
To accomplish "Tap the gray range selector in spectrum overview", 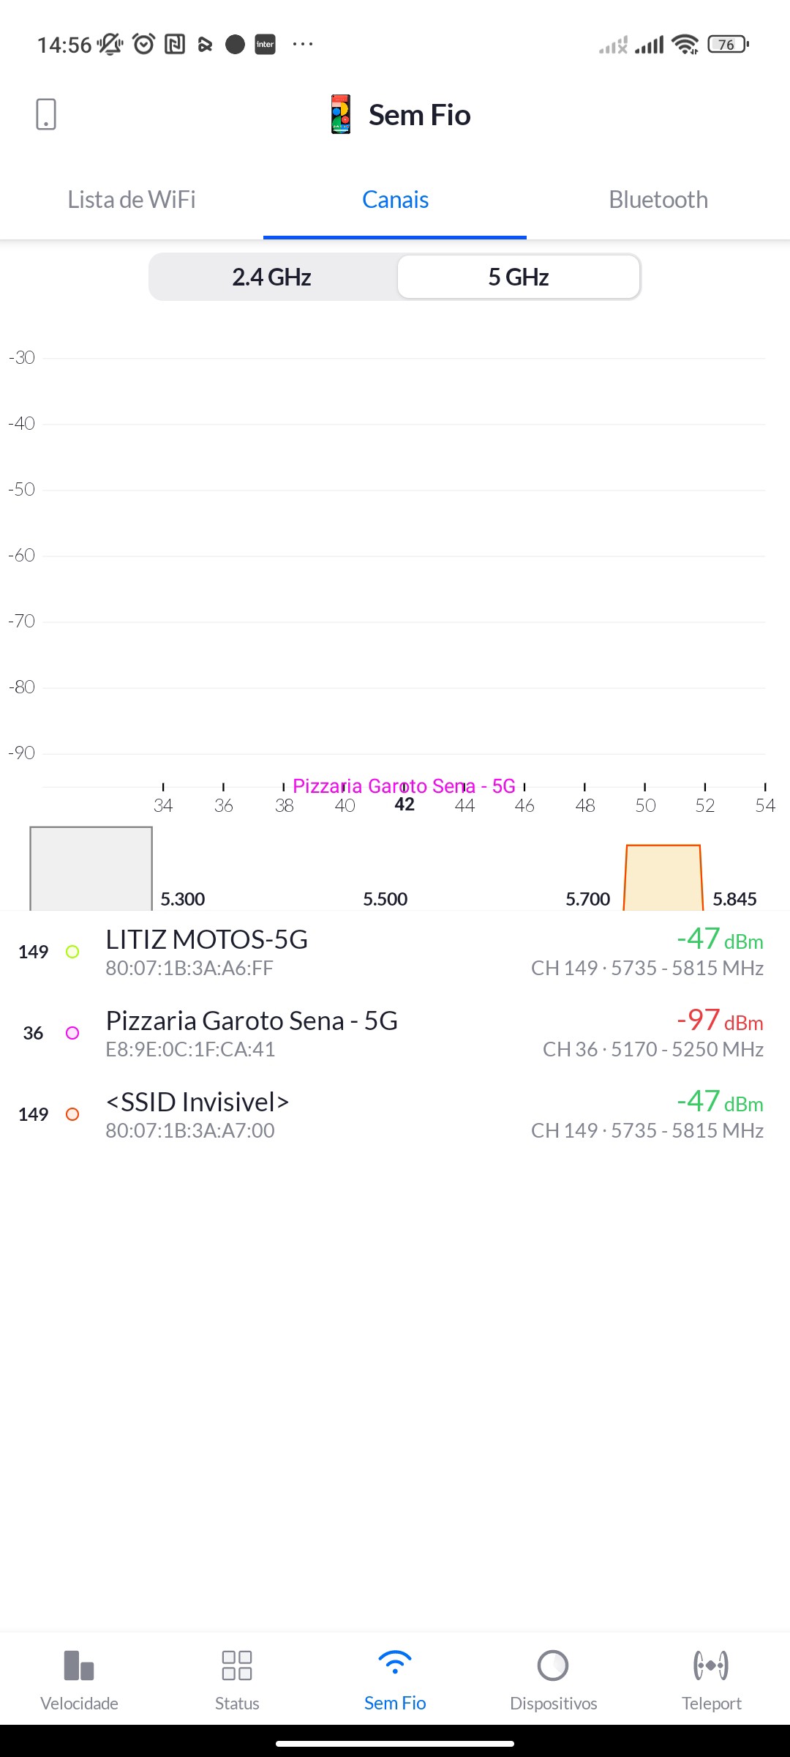I will (x=91, y=869).
